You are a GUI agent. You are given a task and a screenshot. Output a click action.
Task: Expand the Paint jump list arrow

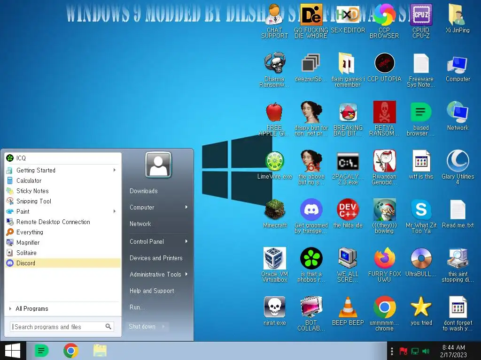click(x=115, y=211)
